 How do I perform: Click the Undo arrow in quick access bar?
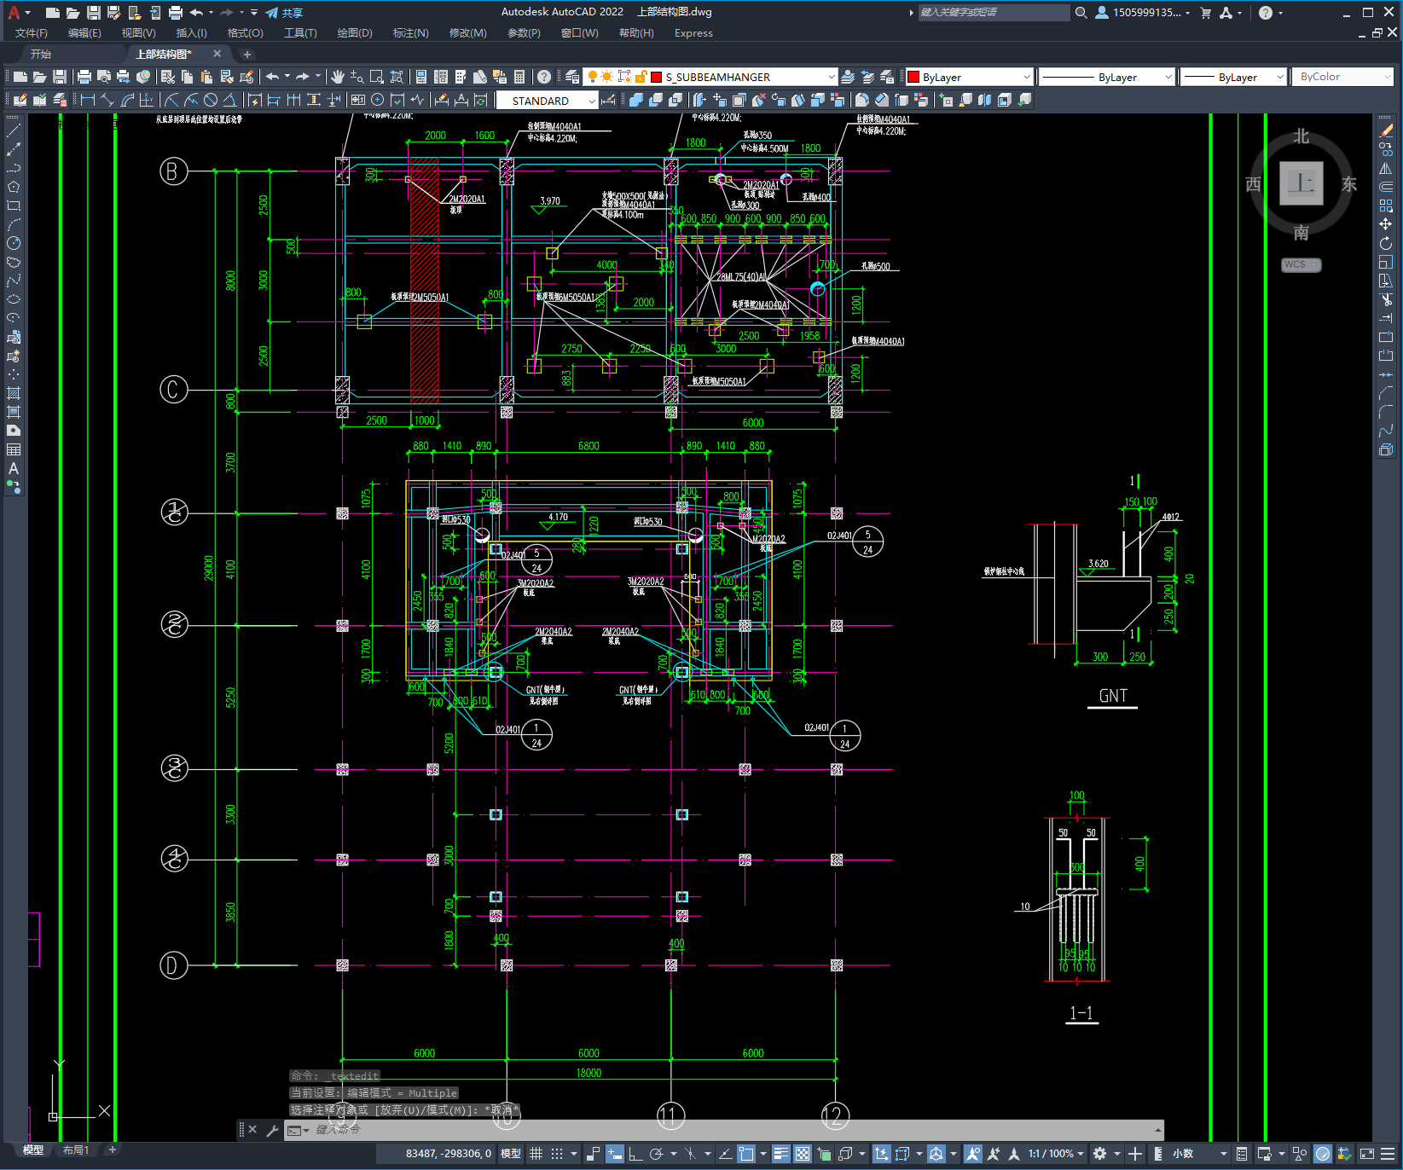[197, 13]
